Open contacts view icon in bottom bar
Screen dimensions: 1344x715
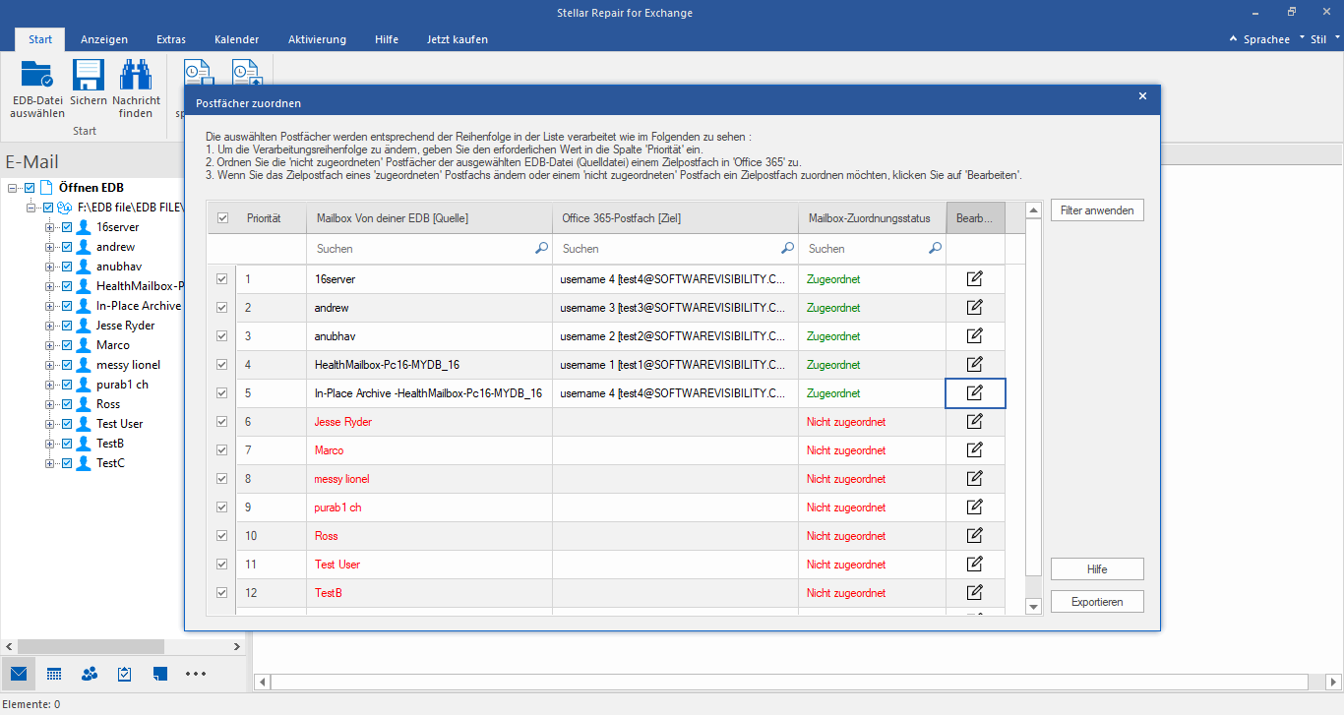click(90, 674)
